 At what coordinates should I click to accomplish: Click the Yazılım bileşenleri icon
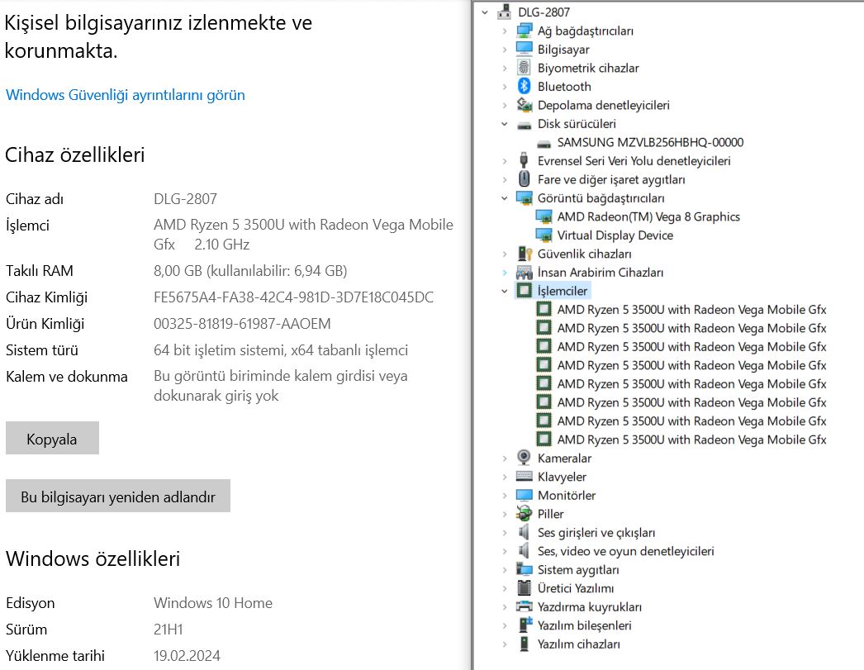click(525, 625)
